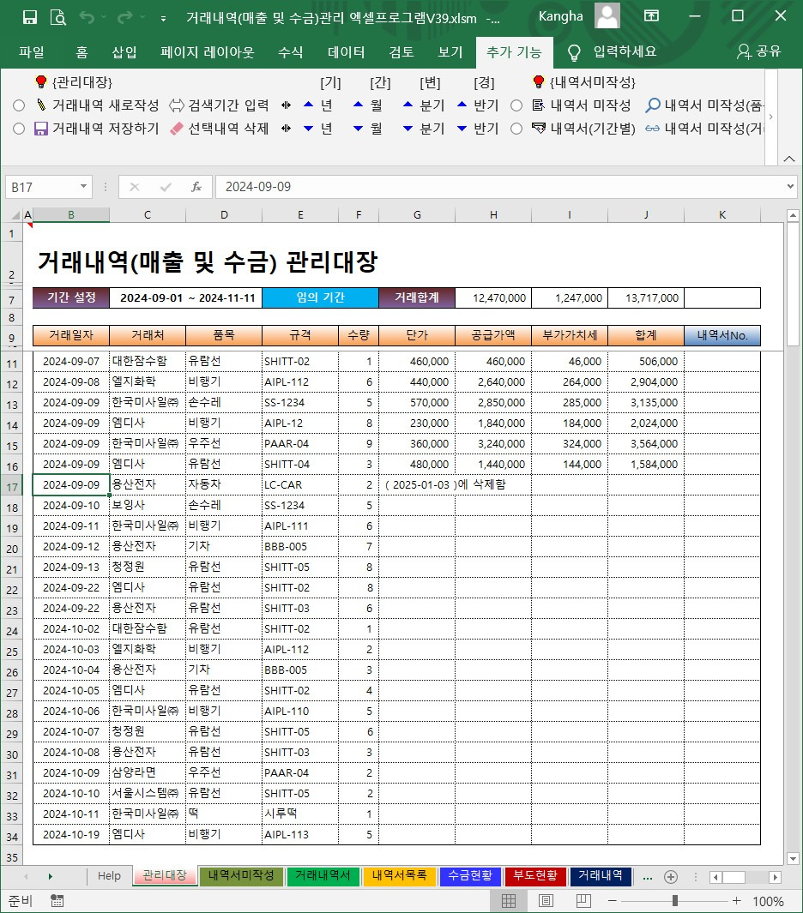Screen dimensions: 803x913
Task: Click the 내역서(기간별) icon
Action: (x=539, y=128)
